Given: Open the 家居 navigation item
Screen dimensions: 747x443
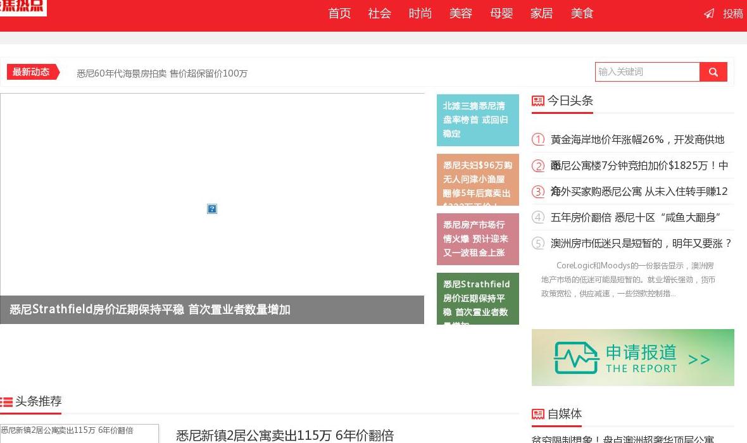Looking at the screenshot, I should pos(542,13).
